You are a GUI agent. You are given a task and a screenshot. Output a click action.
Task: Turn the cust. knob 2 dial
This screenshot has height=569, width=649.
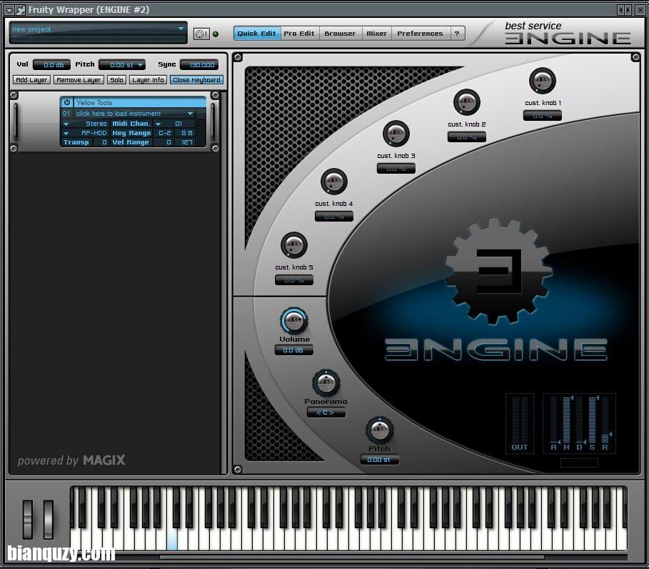466,102
